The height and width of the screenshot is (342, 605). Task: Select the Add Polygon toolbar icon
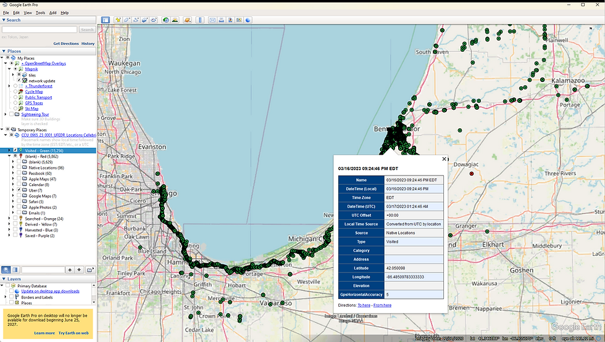pyautogui.click(x=127, y=20)
